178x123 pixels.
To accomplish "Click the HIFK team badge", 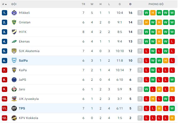I will coord(14,32).
